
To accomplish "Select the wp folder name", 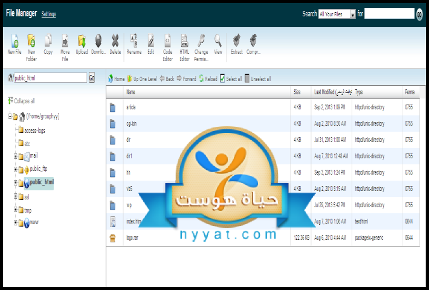I will click(x=129, y=205).
